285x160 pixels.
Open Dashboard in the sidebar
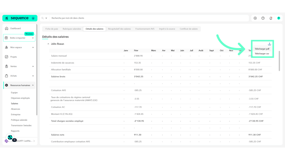click(x=15, y=29)
